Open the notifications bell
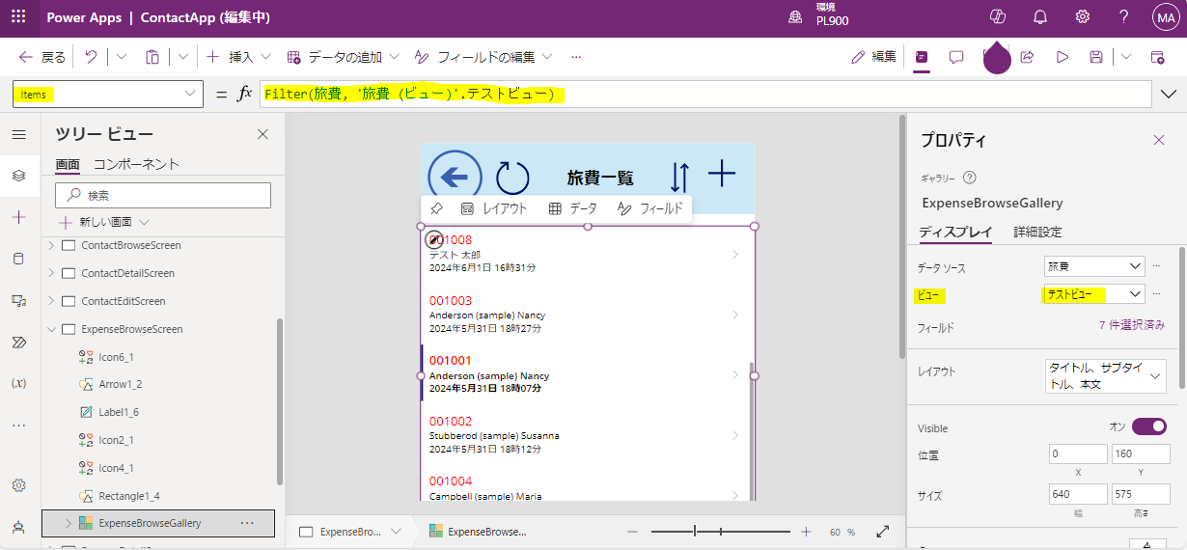1187x550 pixels. [x=1040, y=17]
